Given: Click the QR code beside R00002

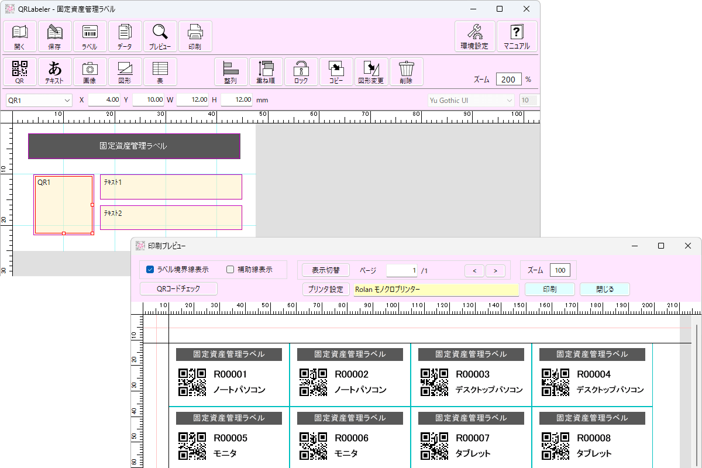Looking at the screenshot, I should (314, 382).
